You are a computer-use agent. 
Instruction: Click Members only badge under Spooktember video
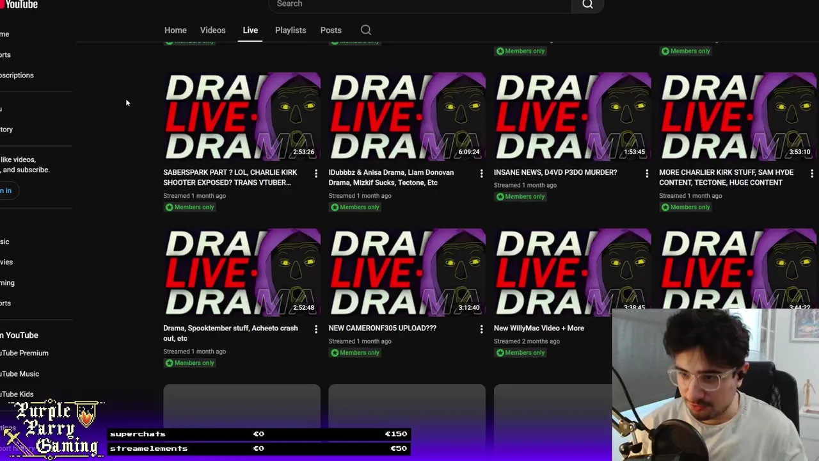click(x=189, y=363)
